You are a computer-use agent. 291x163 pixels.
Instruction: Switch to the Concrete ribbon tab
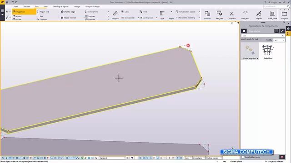point(26,6)
